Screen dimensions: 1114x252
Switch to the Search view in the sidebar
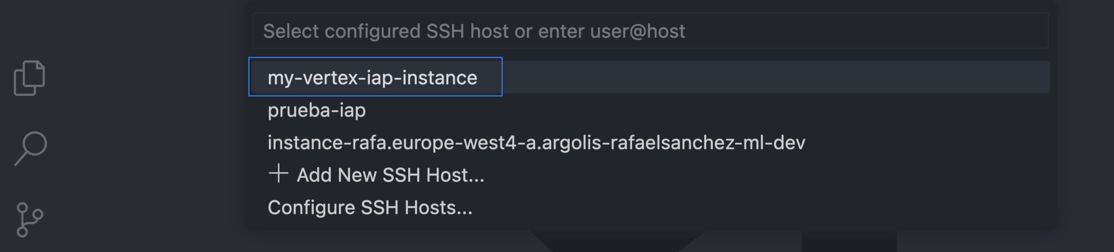click(x=30, y=148)
